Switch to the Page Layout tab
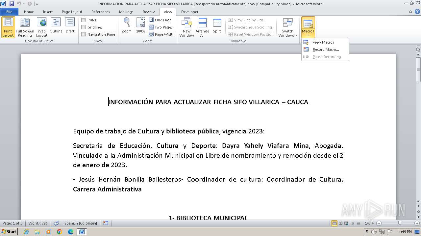Screen dimensions: 421x236 pos(72,12)
